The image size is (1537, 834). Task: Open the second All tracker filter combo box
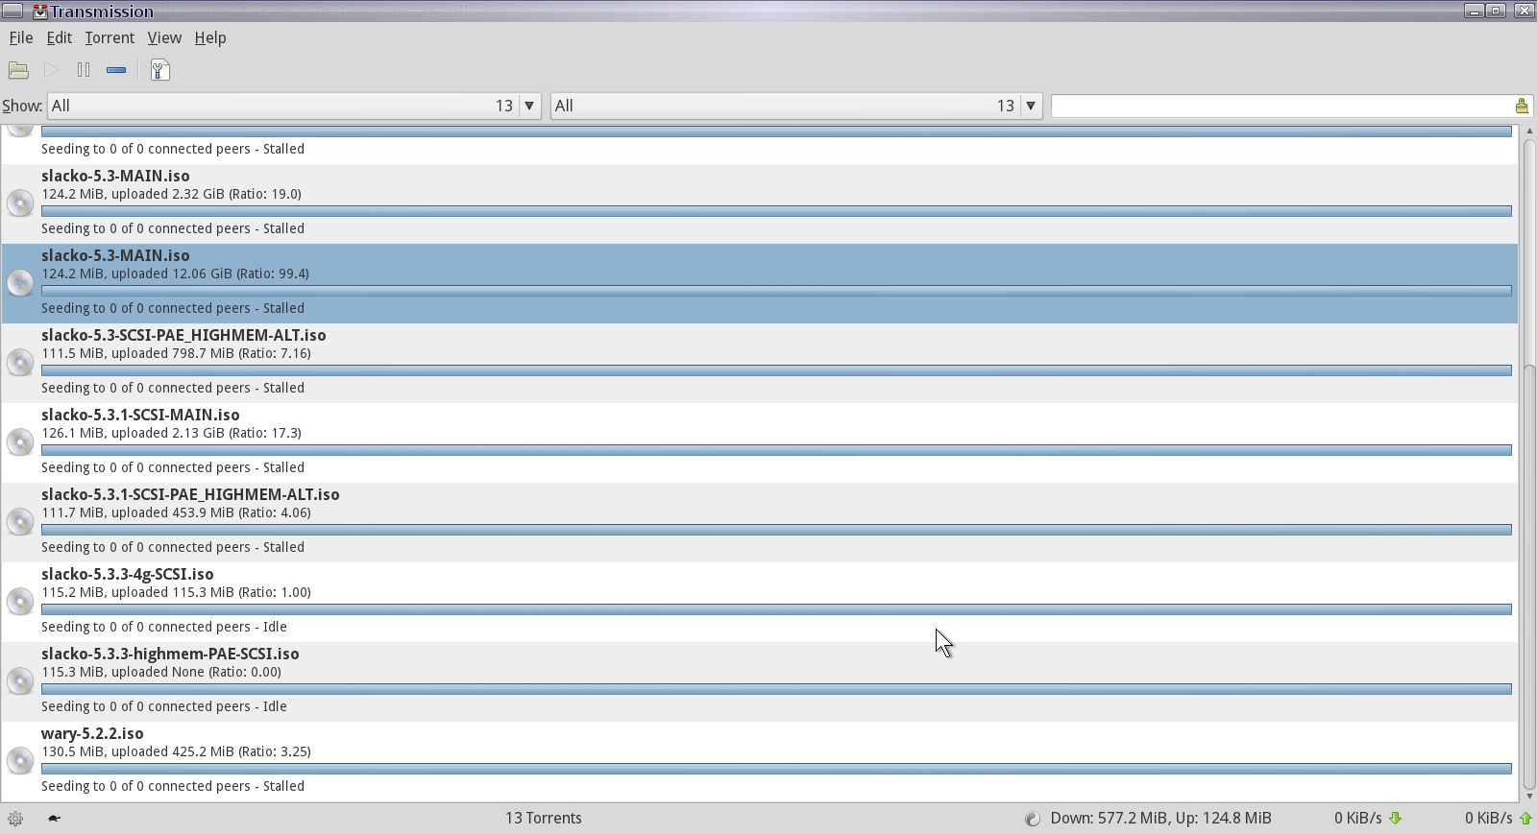[x=796, y=106]
